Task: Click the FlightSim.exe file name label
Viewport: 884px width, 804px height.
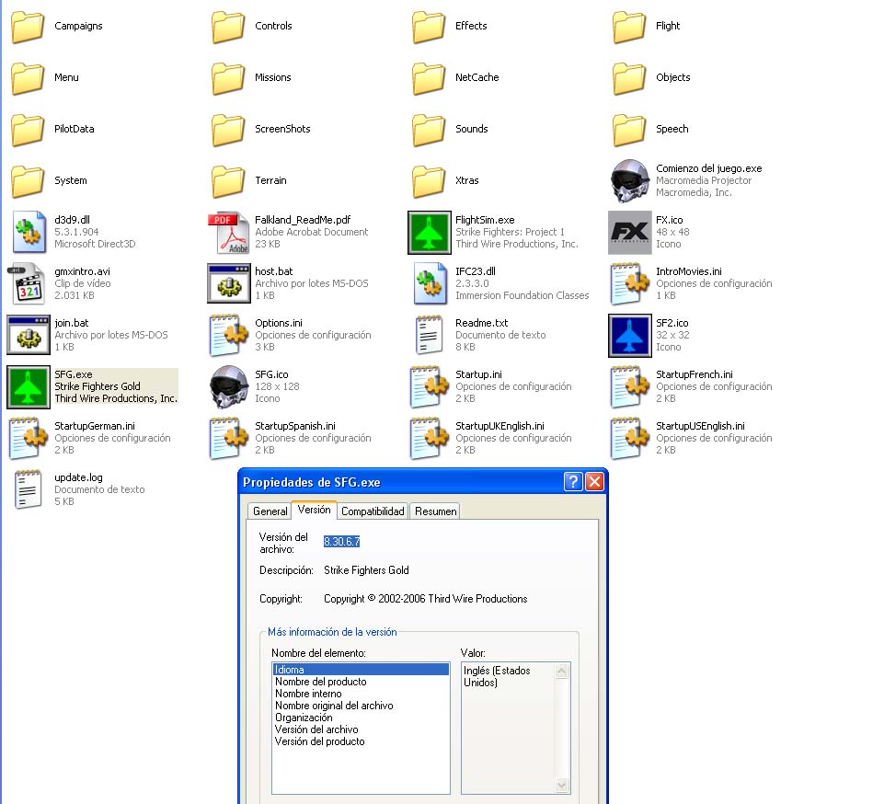Action: coord(485,220)
